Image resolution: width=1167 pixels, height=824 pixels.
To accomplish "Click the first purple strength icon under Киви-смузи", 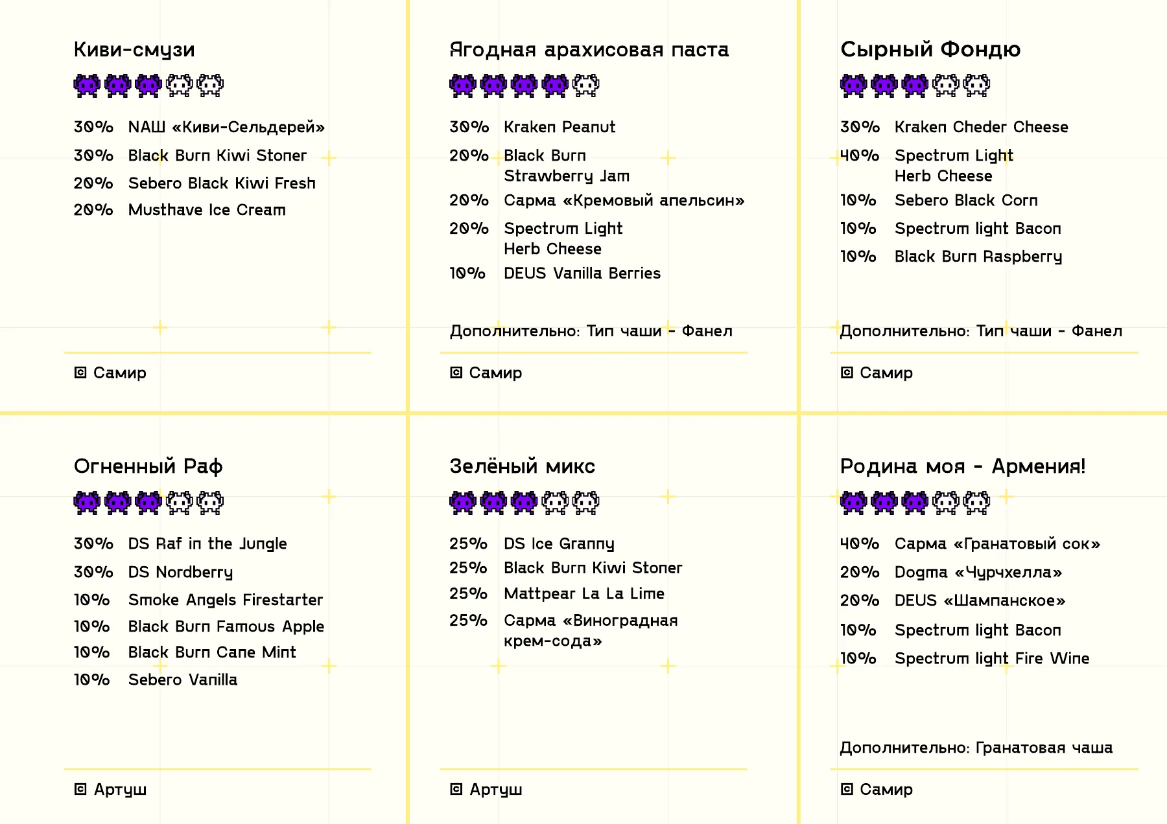I will click(87, 86).
